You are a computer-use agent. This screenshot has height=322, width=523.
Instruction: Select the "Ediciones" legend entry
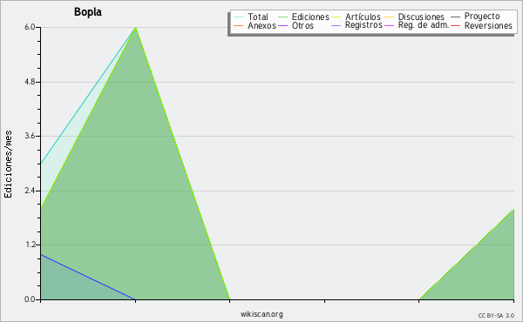pos(310,17)
